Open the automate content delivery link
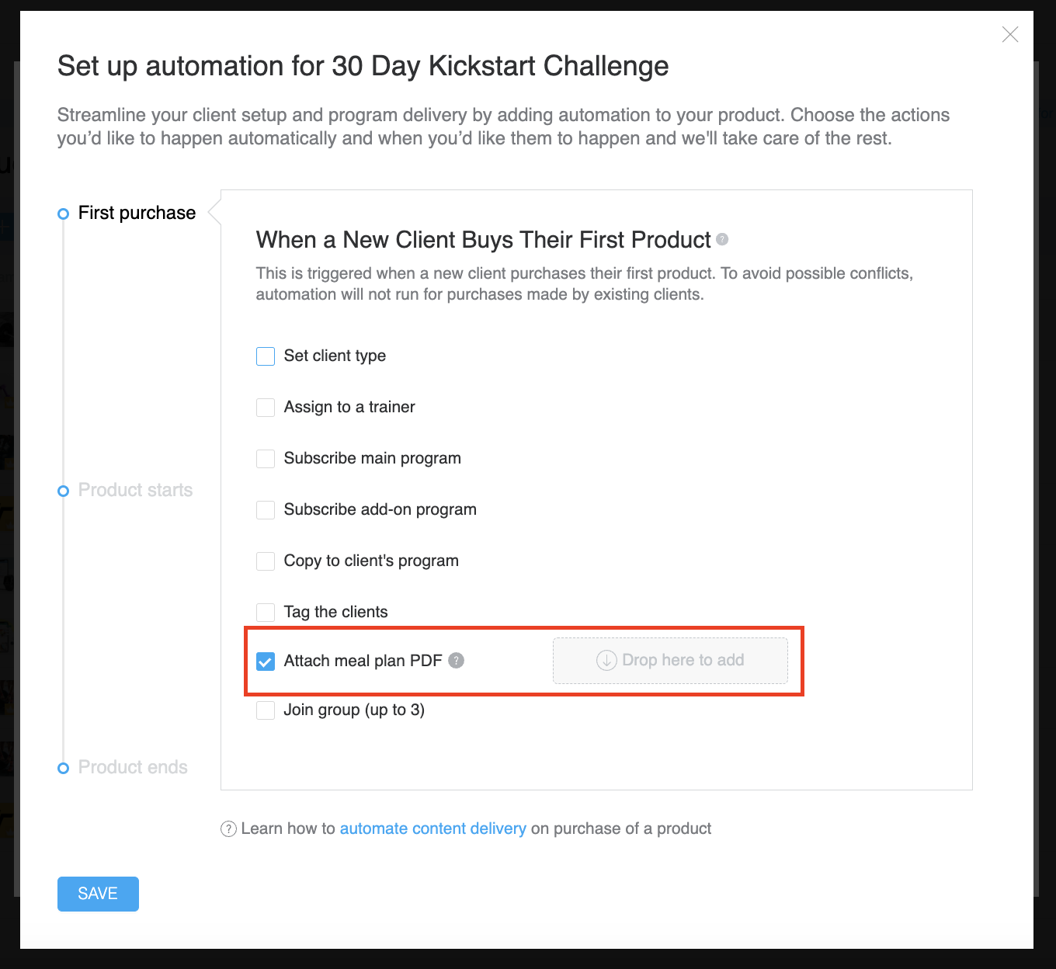 point(432,828)
